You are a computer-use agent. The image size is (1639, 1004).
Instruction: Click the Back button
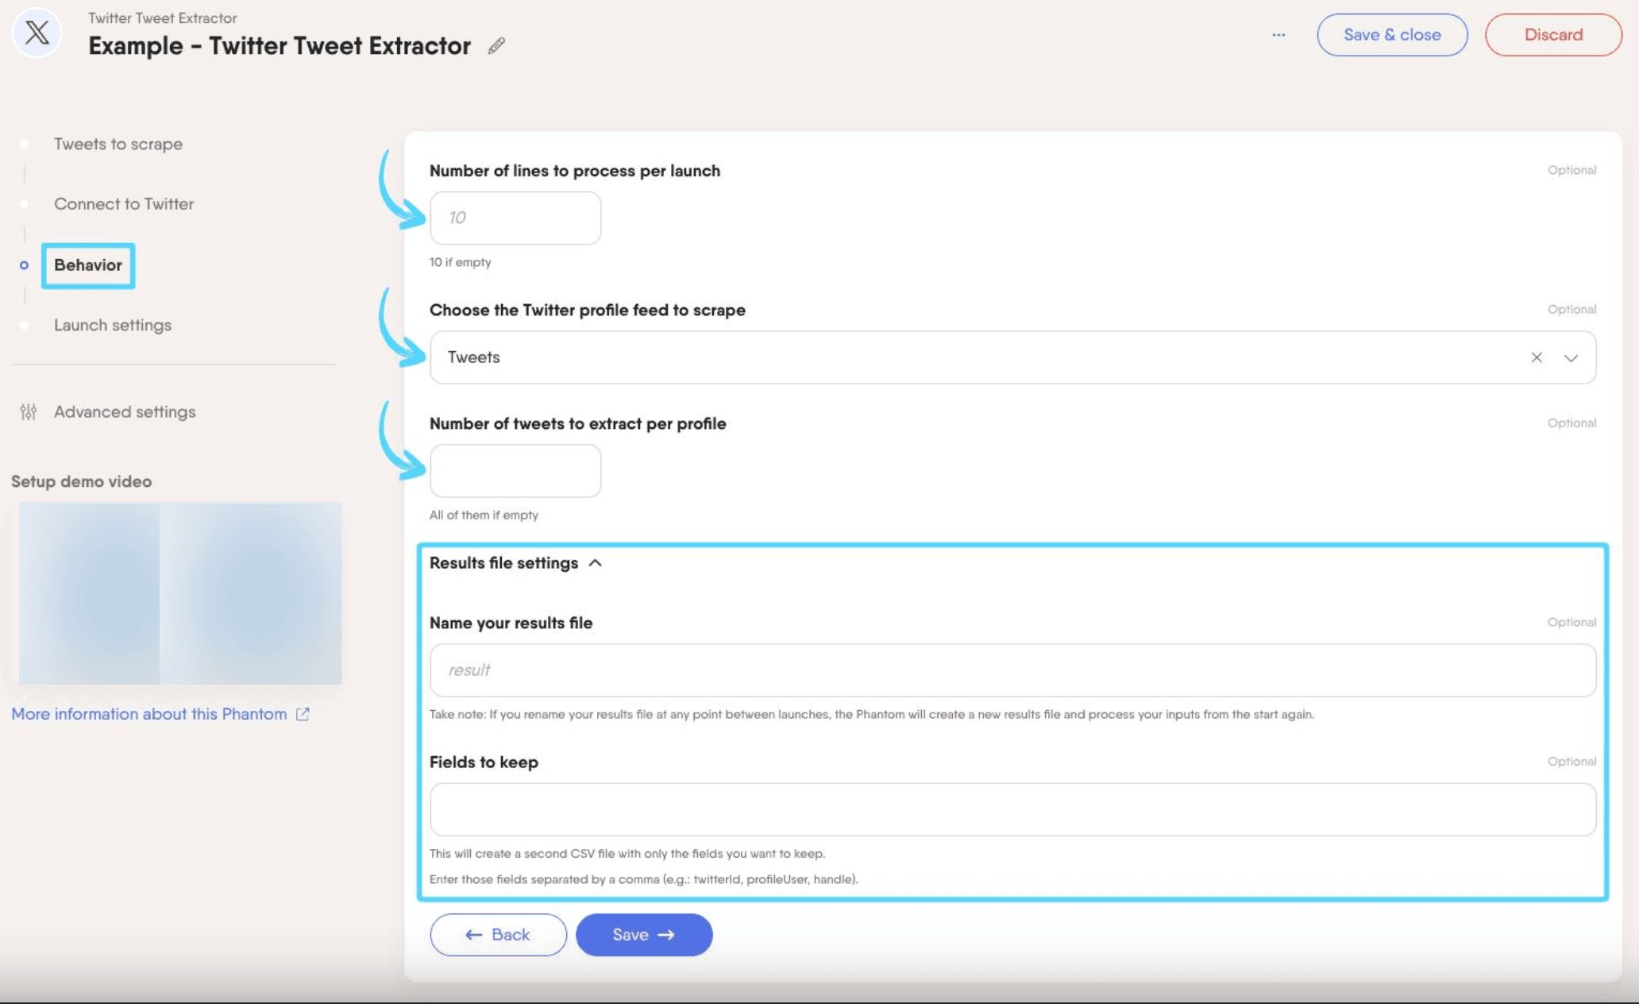pos(498,935)
